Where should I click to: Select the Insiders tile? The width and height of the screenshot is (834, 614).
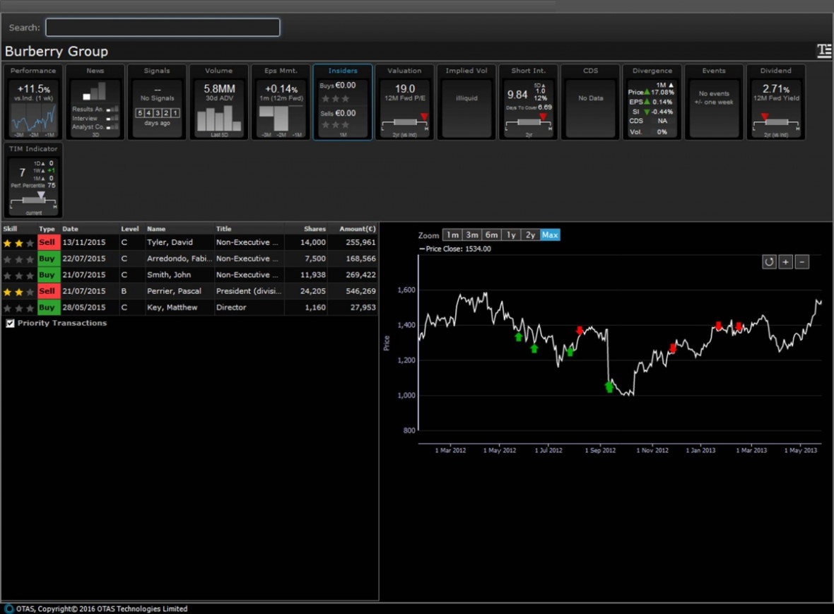pyautogui.click(x=343, y=102)
